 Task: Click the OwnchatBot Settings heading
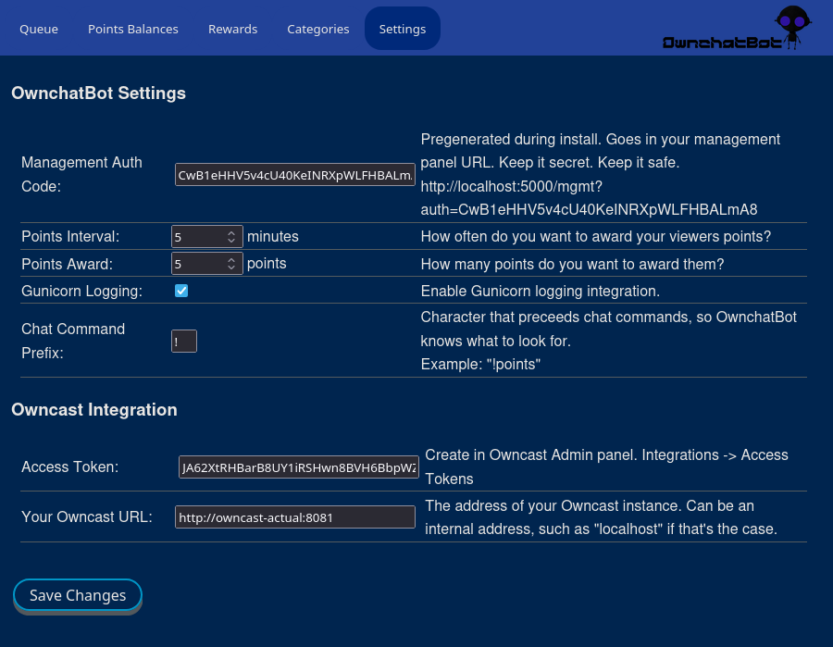click(99, 93)
